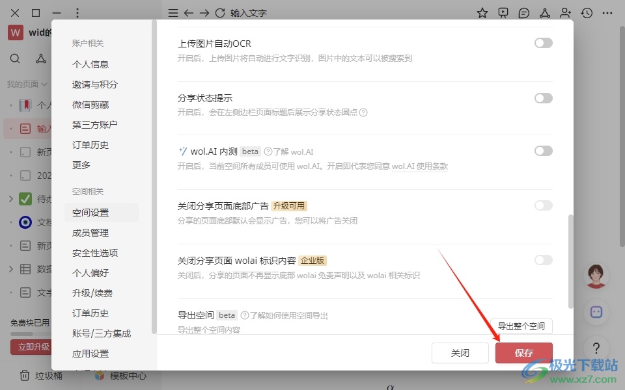Click the 关闭 button
Screen dimensions: 625x390
460,352
